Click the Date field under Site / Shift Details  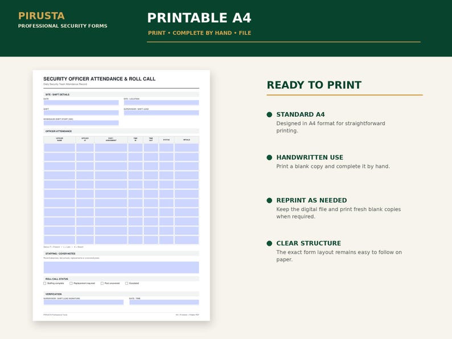[x=81, y=102]
